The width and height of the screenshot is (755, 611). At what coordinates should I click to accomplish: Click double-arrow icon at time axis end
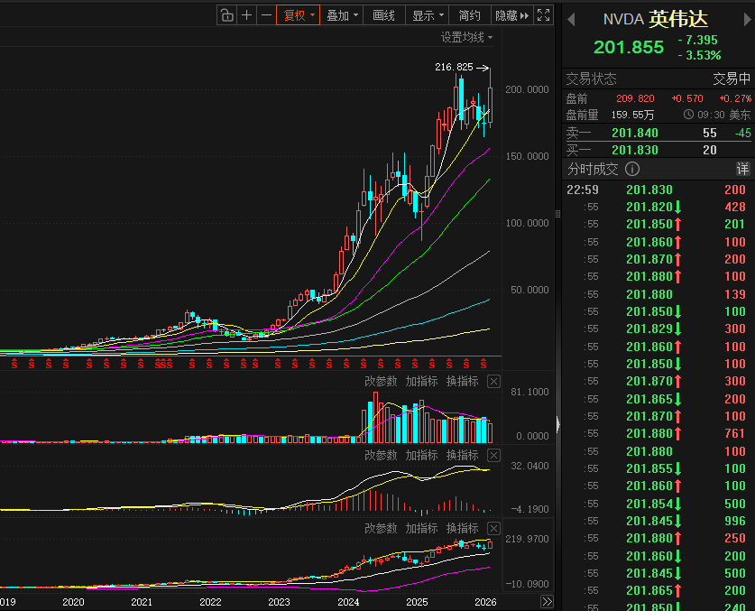click(547, 601)
